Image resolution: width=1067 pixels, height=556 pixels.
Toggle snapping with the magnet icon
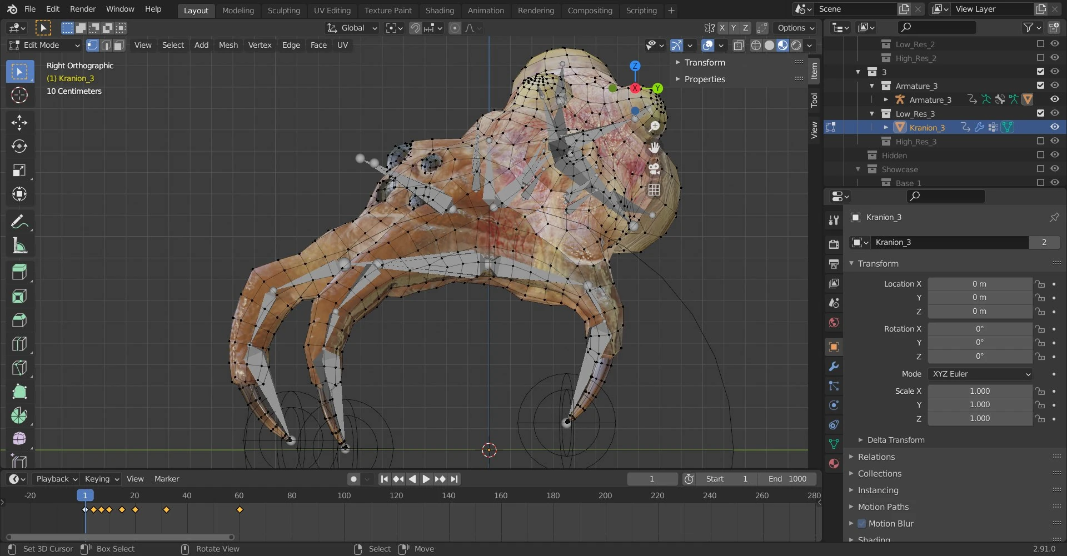[x=415, y=28]
